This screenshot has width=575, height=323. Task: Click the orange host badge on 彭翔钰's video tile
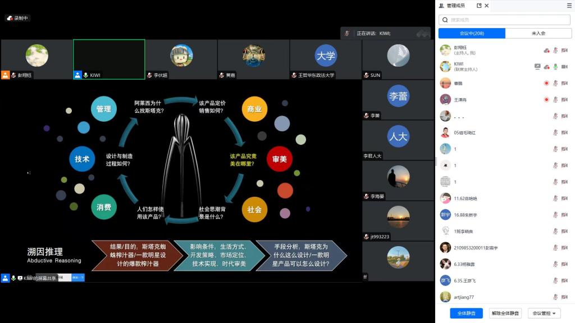pyautogui.click(x=5, y=75)
